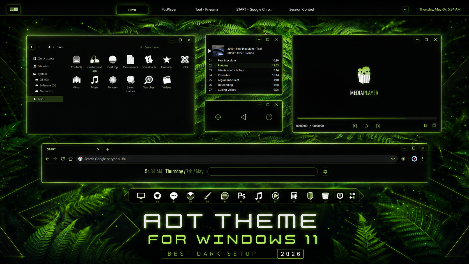The width and height of the screenshot is (469, 264).
Task: Go to the browser home page
Action: point(70,159)
